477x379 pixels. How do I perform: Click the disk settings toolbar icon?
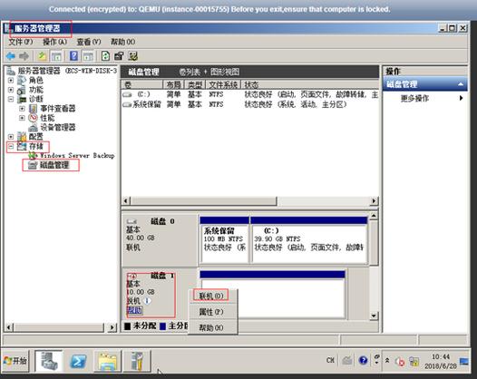click(x=133, y=56)
